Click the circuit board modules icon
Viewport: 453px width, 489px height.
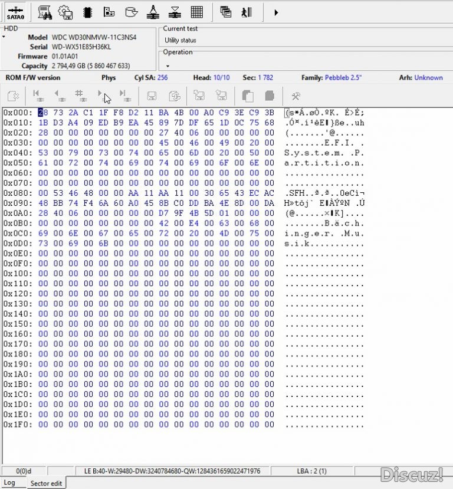pyautogui.click(x=109, y=13)
